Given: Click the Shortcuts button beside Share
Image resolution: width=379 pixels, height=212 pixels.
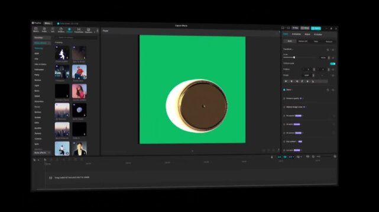Looking at the screenshot, I should click(x=296, y=28).
